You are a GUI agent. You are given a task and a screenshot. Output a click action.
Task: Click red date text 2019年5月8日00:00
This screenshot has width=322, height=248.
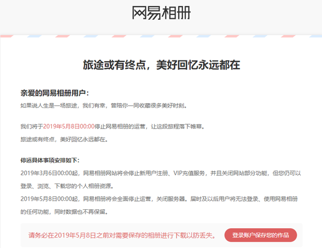(68, 126)
